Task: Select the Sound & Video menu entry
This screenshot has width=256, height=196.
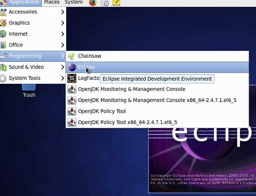Action: coord(33,67)
